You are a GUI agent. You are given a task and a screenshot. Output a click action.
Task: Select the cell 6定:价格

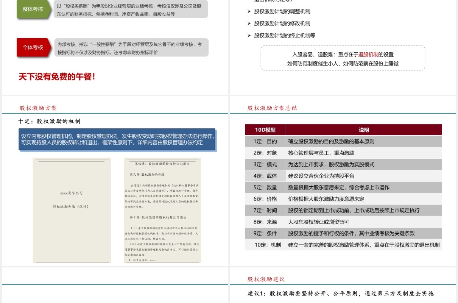pyautogui.click(x=265, y=199)
